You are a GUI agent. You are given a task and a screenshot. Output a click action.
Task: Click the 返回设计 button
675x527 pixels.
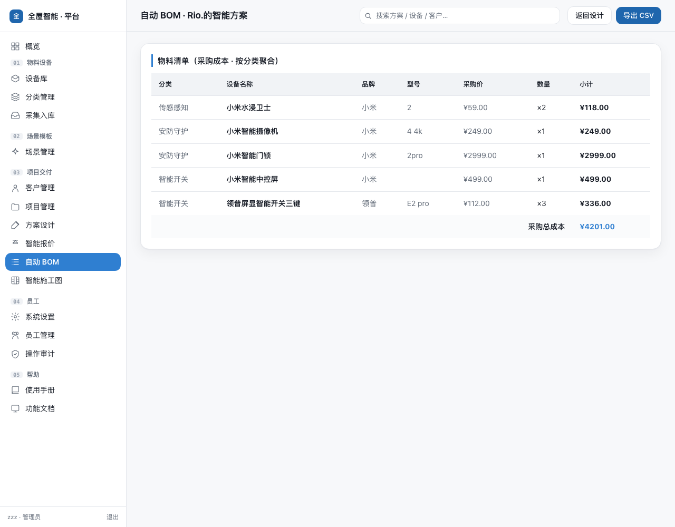590,16
